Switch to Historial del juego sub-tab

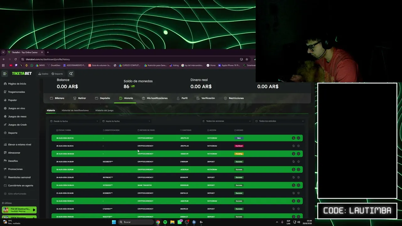[x=104, y=110]
